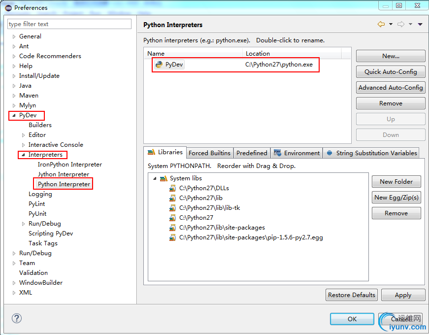Collapse the PyDev tree node
This screenshot has width=429, height=335.
[x=14, y=115]
